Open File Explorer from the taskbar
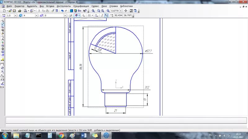The height and width of the screenshot is (139, 248). pos(16,136)
